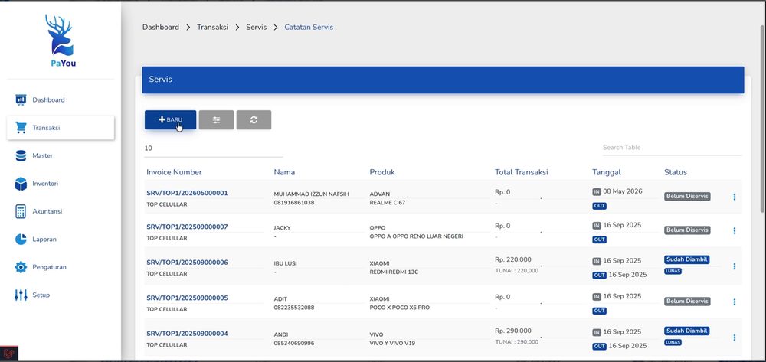The image size is (766, 362).
Task: Click the Laravel debug icon bottom-left
Action: click(8, 354)
